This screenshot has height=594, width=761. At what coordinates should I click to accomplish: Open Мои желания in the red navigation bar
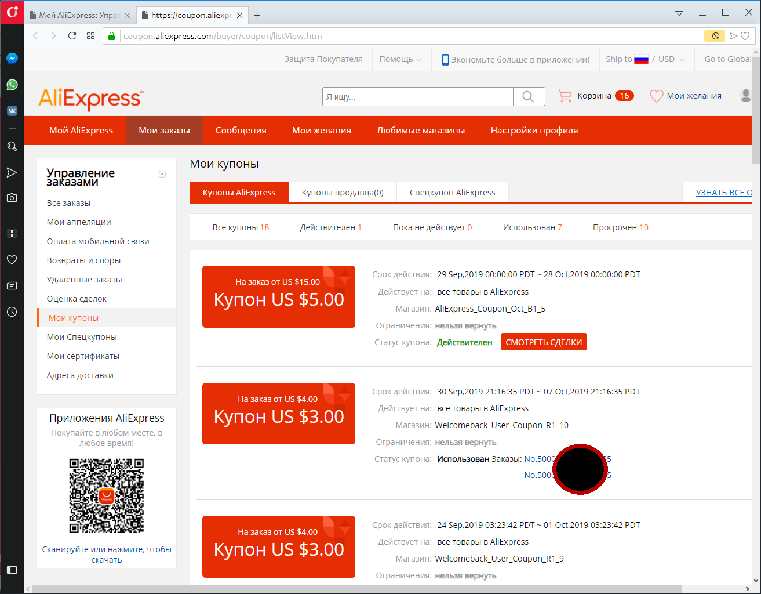click(x=322, y=131)
